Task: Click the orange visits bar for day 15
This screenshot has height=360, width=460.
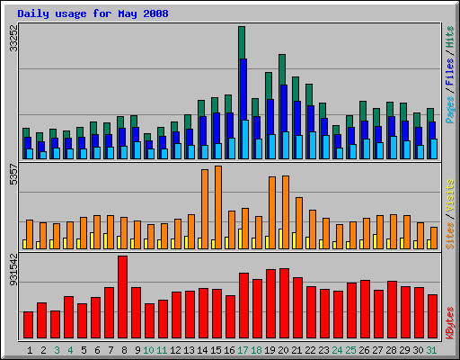Action: click(x=218, y=207)
